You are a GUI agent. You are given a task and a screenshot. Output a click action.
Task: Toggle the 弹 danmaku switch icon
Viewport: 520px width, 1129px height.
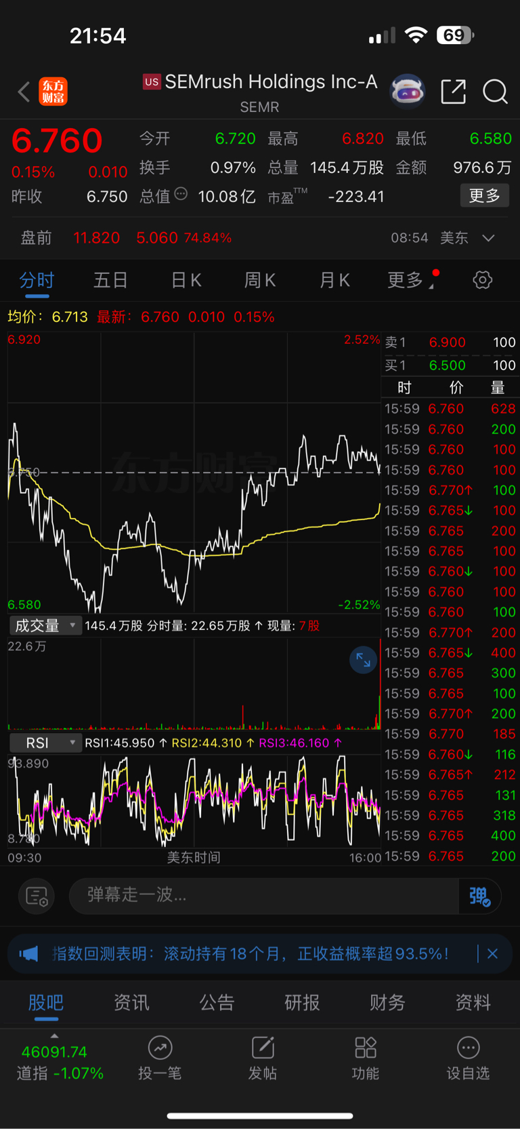(x=480, y=896)
